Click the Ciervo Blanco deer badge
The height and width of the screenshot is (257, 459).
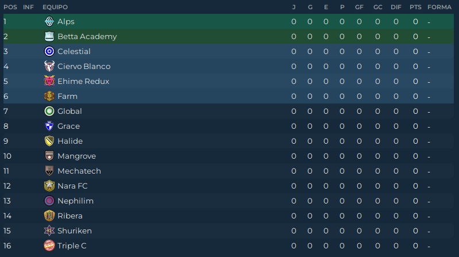[49, 67]
